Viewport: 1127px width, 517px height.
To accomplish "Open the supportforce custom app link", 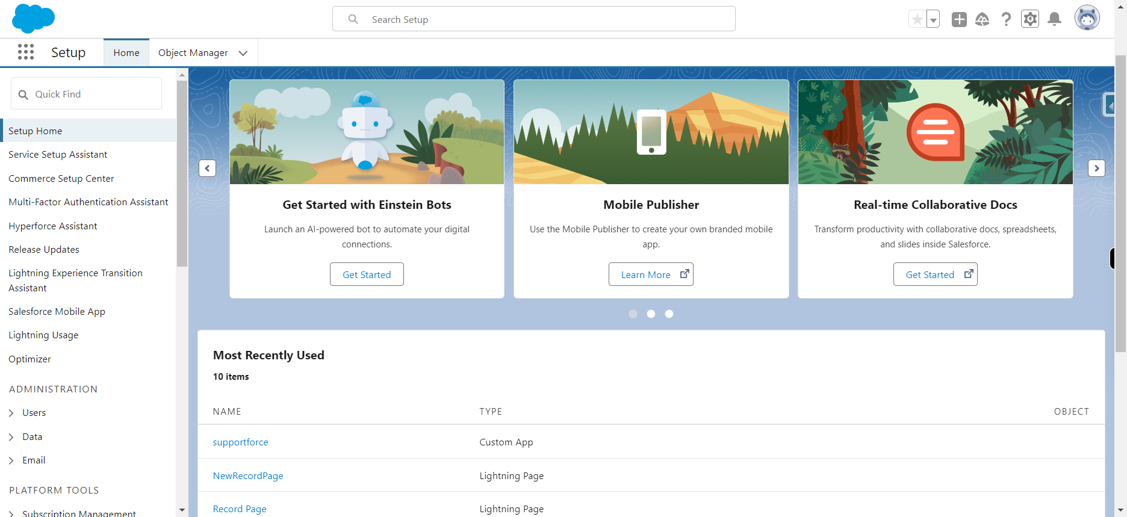I will coord(240,442).
